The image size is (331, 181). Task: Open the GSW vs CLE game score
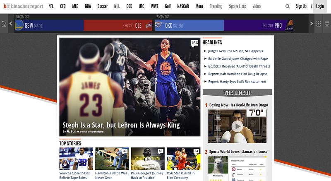pos(84,25)
